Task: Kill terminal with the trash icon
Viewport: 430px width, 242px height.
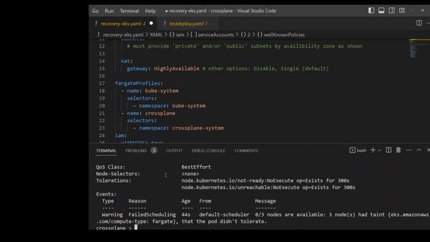Action: [x=398, y=150]
